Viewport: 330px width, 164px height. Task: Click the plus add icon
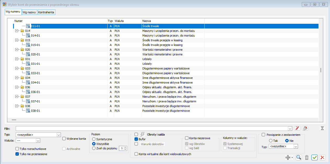288,157
